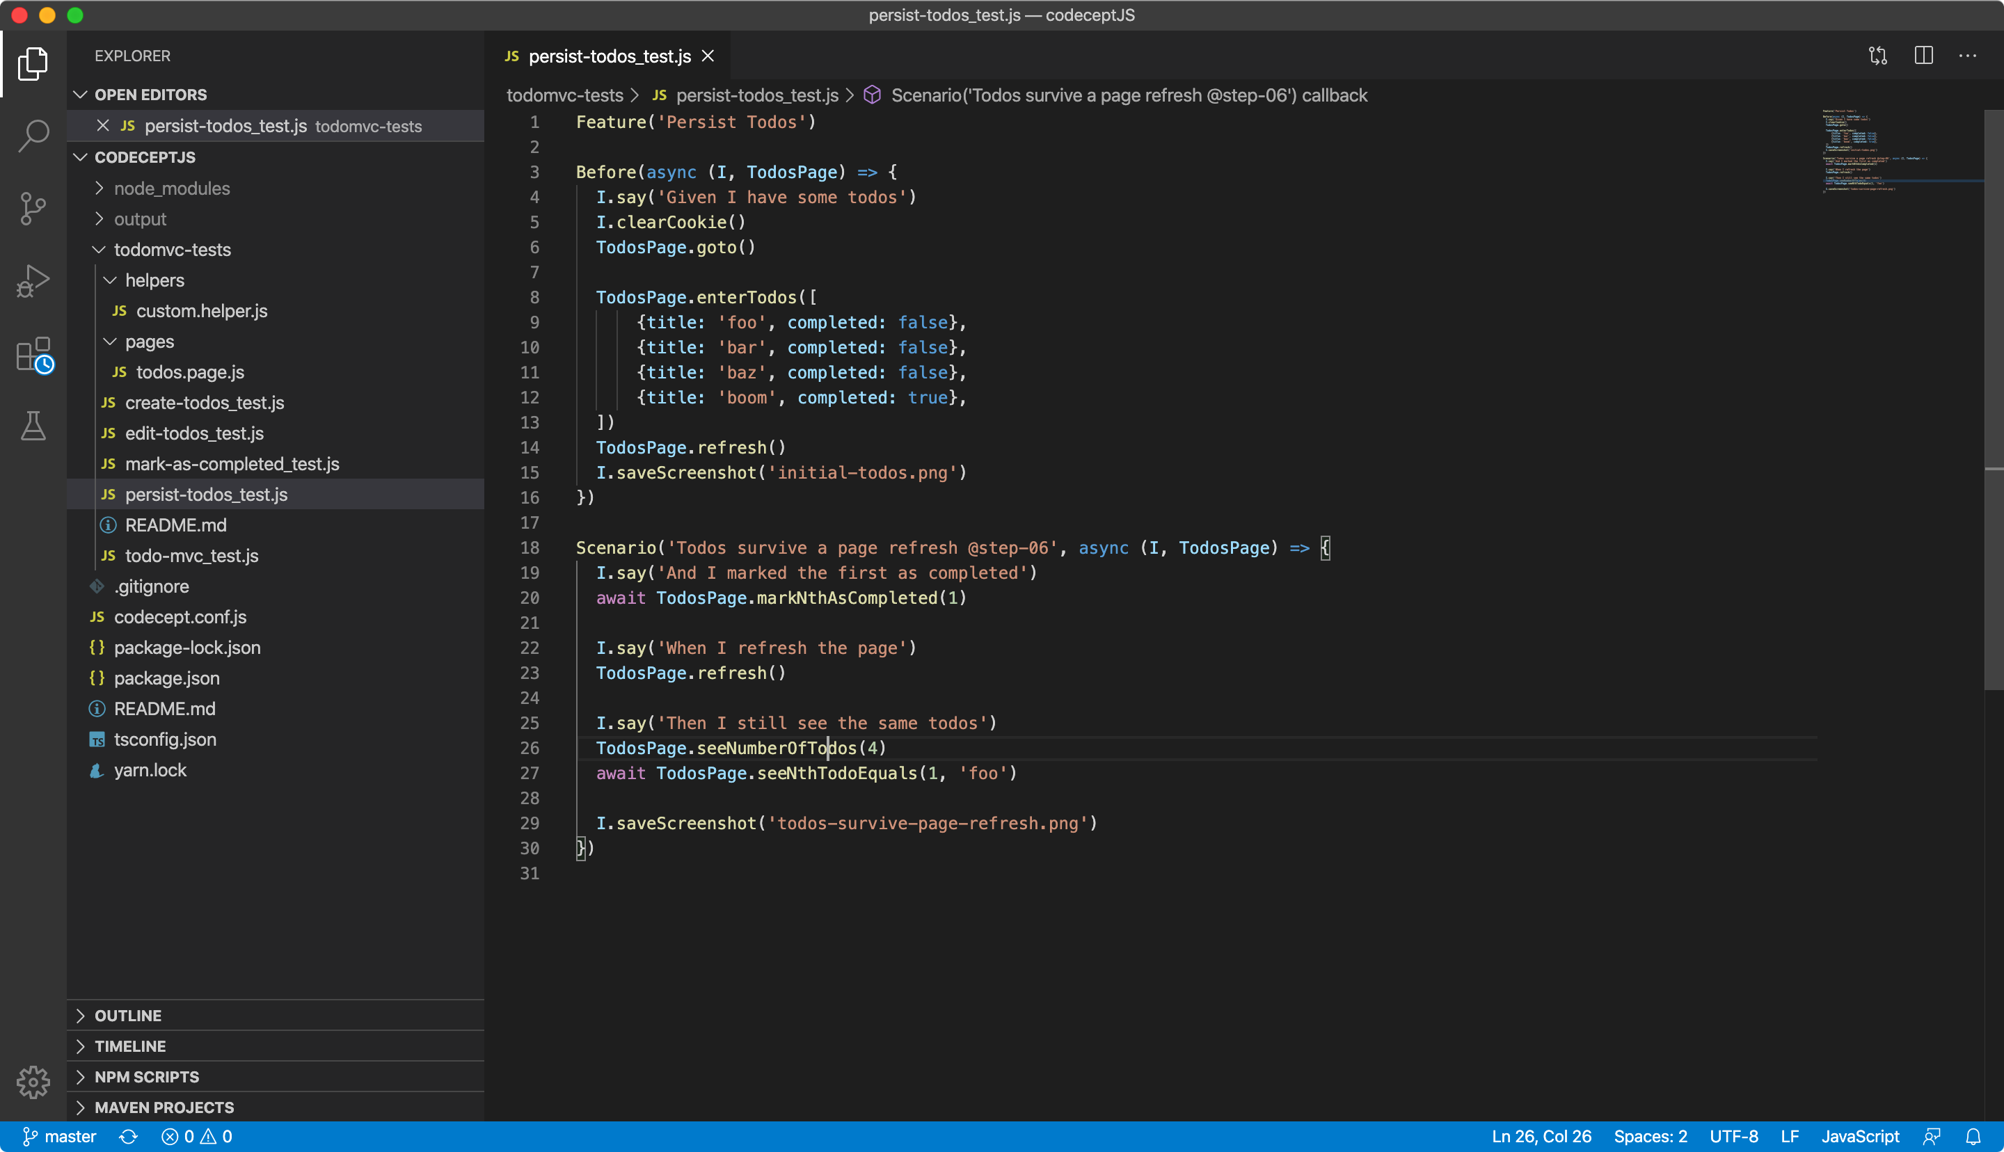
Task: Expand the MAVEN PROJECTS panel
Action: click(x=276, y=1107)
